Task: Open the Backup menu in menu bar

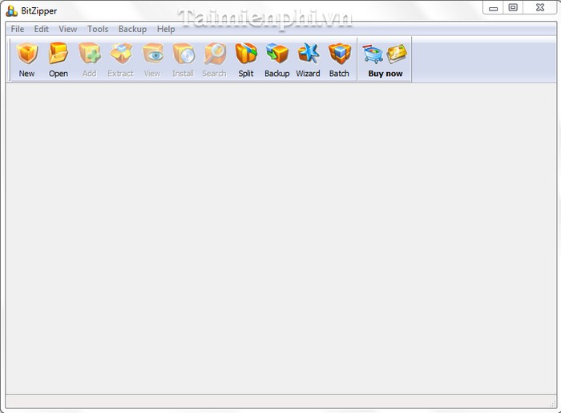Action: tap(132, 29)
